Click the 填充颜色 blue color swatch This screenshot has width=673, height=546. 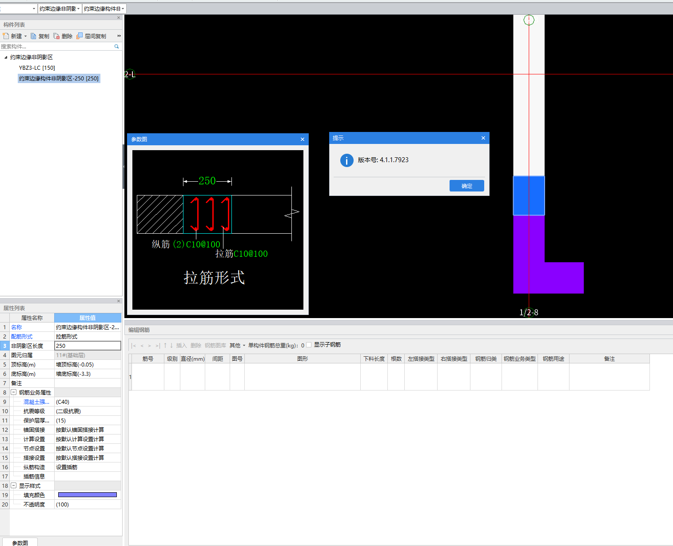click(88, 494)
